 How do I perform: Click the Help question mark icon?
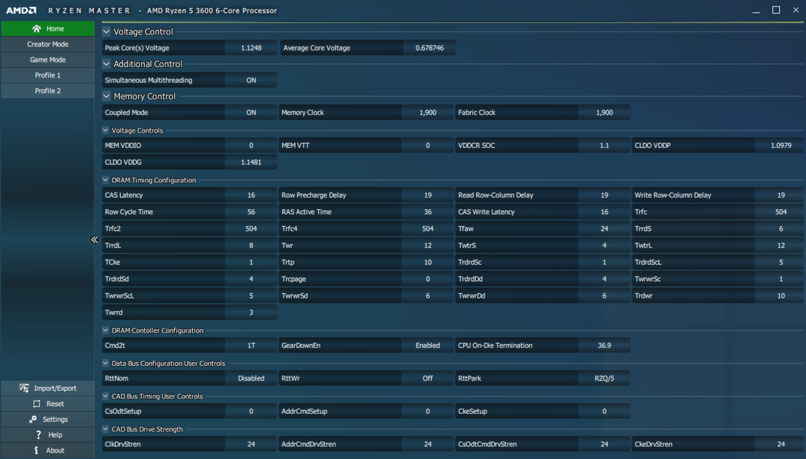coord(39,435)
